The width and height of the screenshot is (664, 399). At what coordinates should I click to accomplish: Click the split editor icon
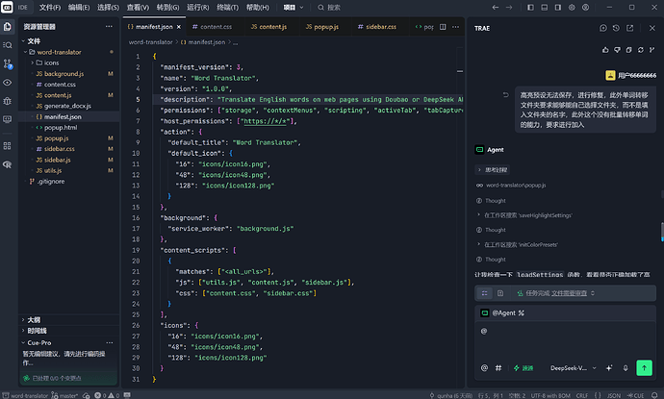[443, 27]
